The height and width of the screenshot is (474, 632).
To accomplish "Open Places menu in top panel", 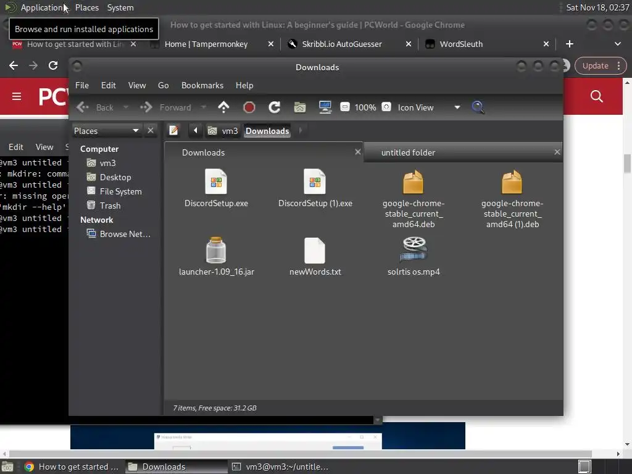I will point(86,7).
